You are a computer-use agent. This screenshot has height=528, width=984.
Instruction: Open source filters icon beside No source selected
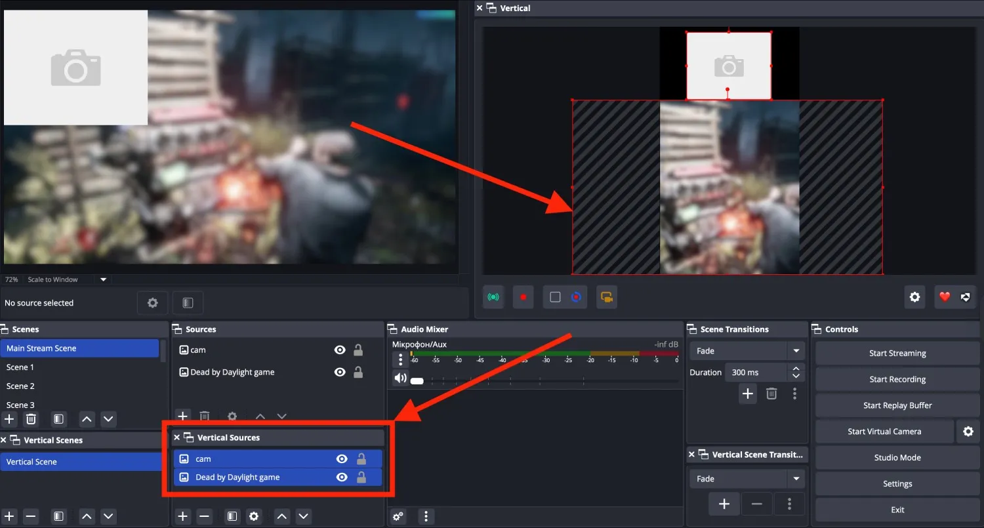click(188, 303)
